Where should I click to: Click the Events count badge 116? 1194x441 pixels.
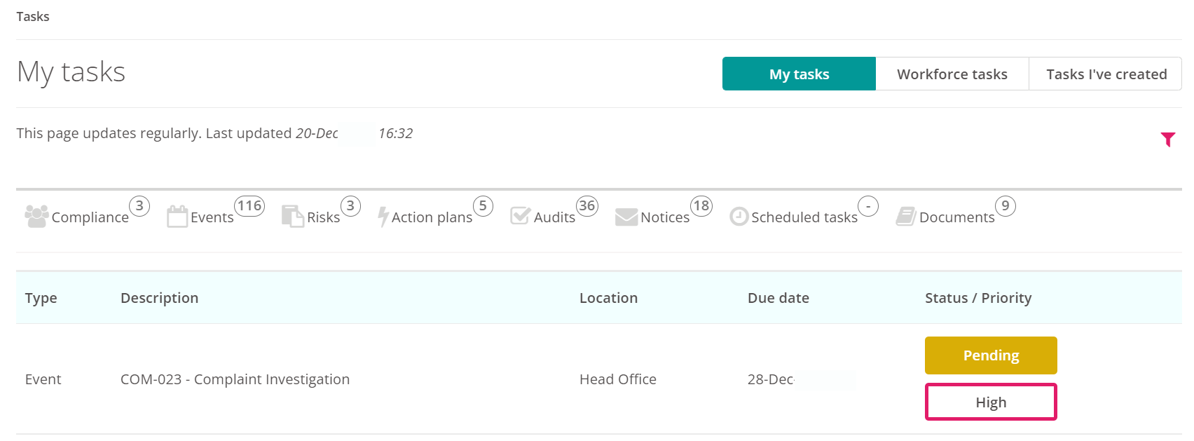tap(249, 206)
